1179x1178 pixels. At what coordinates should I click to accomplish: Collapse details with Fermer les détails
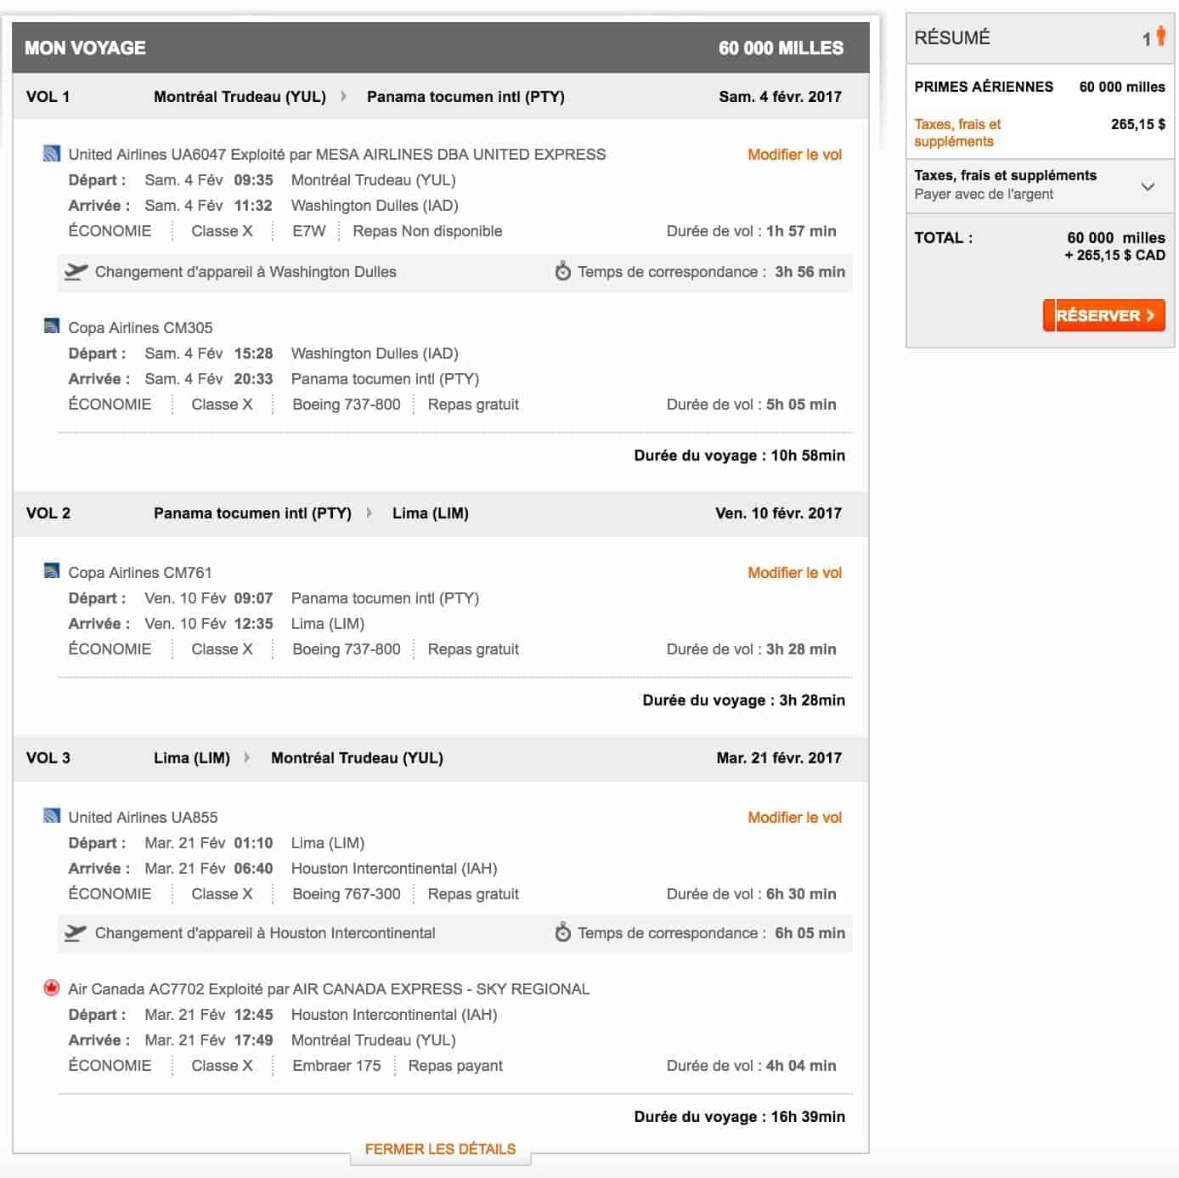440,1149
